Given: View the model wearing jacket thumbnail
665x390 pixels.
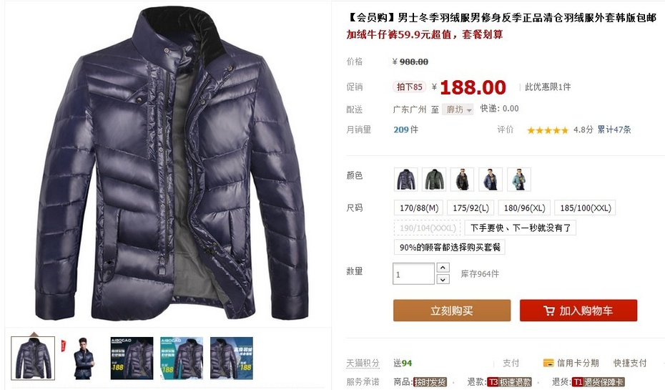Looking at the screenshot, I should point(83,359).
